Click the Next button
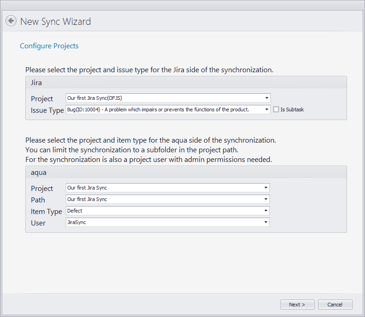365x317 pixels. point(297,305)
